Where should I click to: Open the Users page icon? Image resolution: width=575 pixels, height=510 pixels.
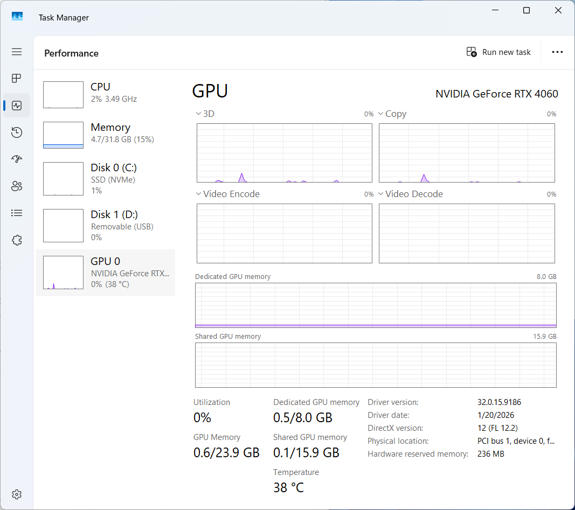pos(17,186)
